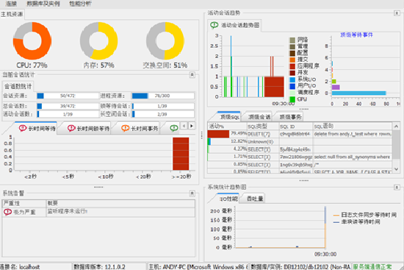Switch to the 长时间锁等待 tab
The height and width of the screenshot is (270, 404).
pos(88,128)
